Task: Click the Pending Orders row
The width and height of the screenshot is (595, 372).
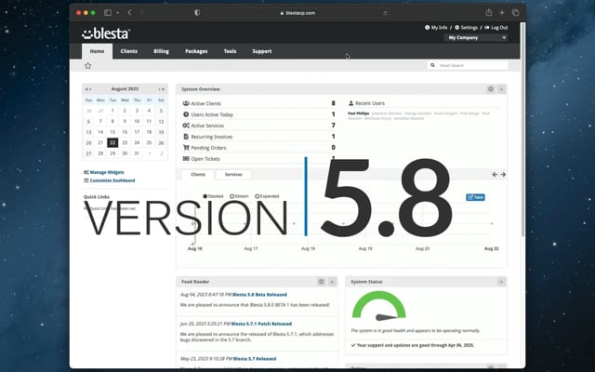Action: tap(259, 148)
